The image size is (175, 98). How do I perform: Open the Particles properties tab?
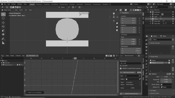point(147,67)
